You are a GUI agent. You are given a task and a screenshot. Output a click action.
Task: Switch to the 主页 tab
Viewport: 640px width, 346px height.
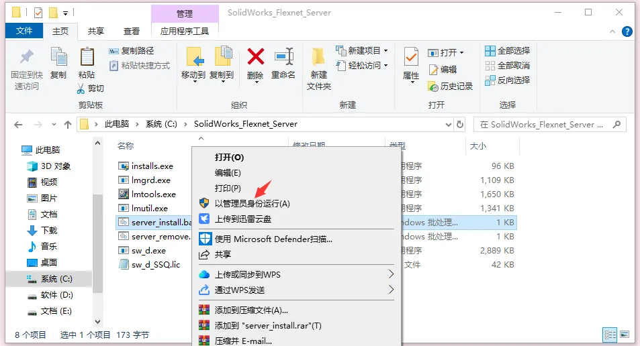point(60,32)
